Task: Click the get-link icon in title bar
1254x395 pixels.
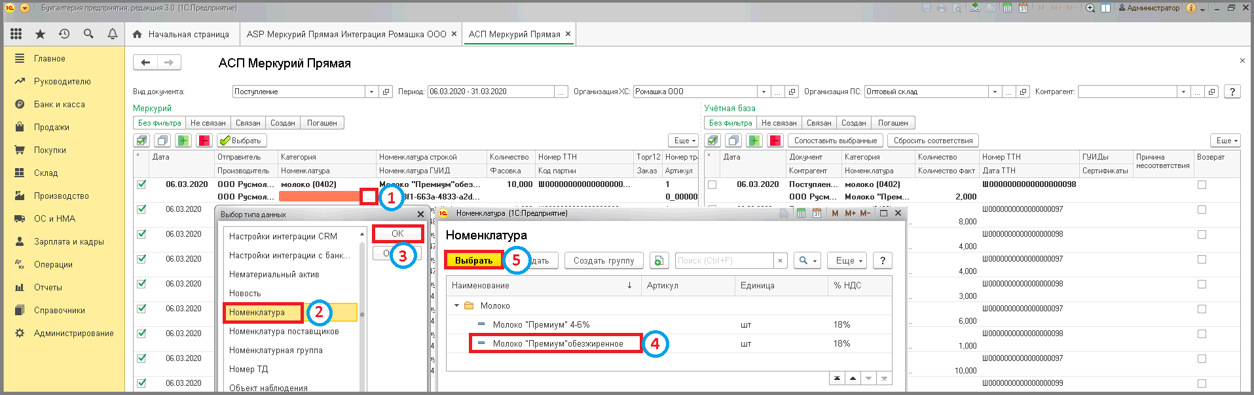Action: 975,8
